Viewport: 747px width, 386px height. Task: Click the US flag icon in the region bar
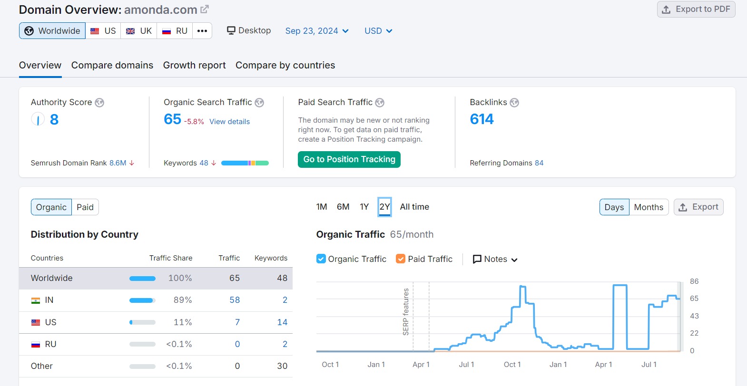(95, 31)
